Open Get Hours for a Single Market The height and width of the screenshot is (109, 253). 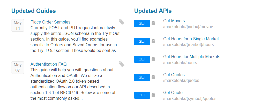coord(191,39)
